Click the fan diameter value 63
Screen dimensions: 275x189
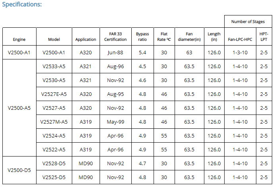coord(189,53)
